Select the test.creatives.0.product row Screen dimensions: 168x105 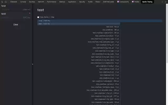(x=107, y=36)
